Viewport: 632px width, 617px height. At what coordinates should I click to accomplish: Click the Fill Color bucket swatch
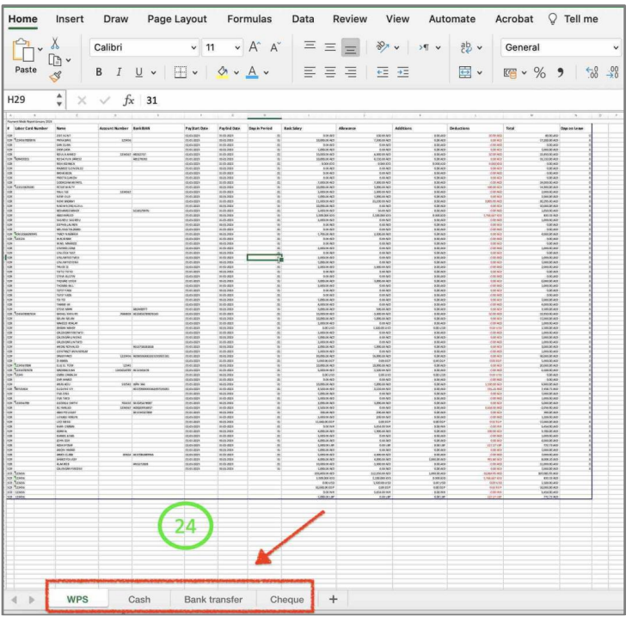[222, 73]
